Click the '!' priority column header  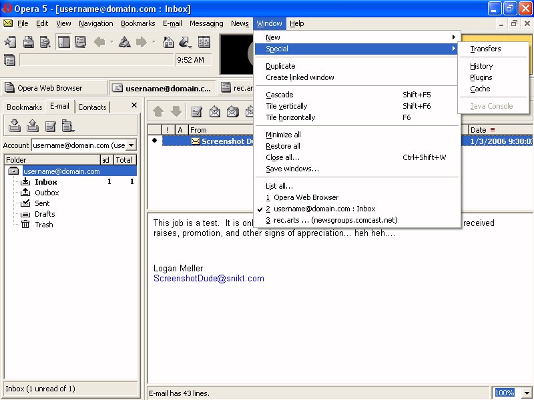[x=168, y=130]
